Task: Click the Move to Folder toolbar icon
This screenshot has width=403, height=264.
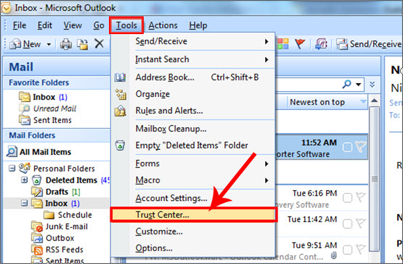Action: [82, 44]
